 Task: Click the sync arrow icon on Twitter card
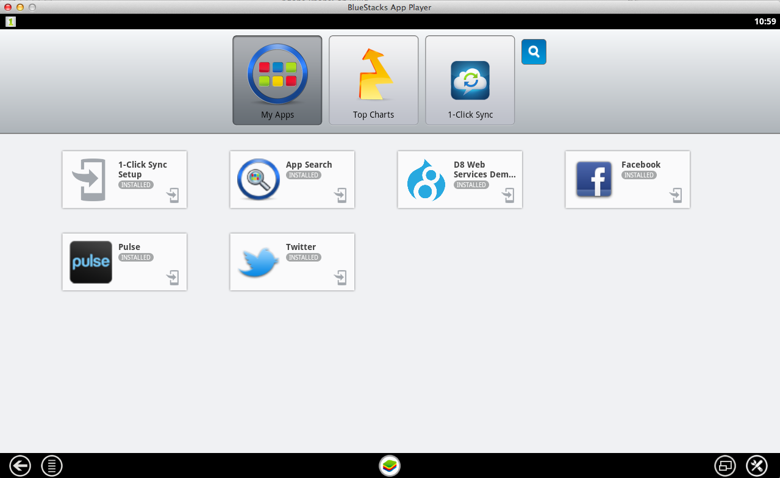[x=340, y=277]
